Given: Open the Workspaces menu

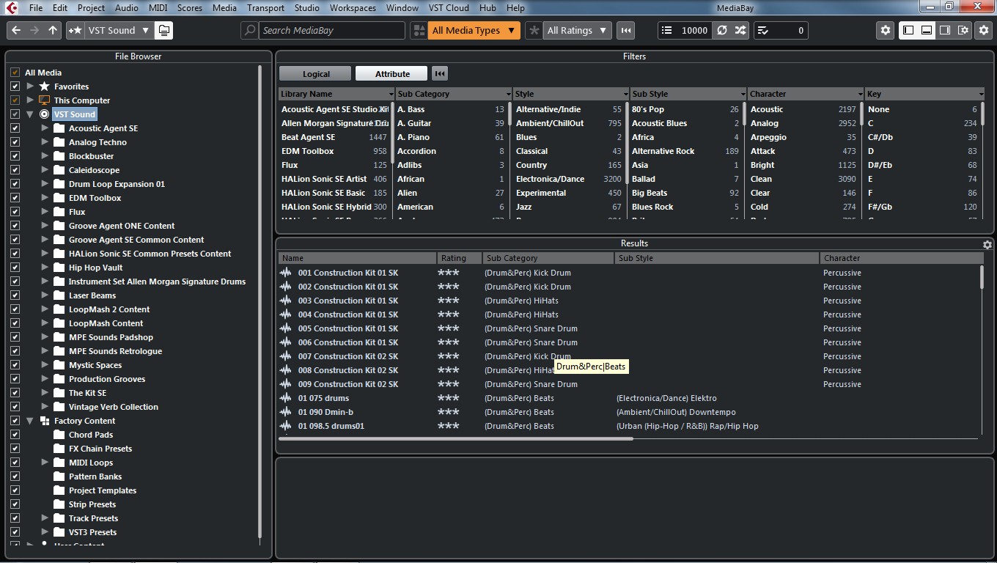Looking at the screenshot, I should point(353,7).
